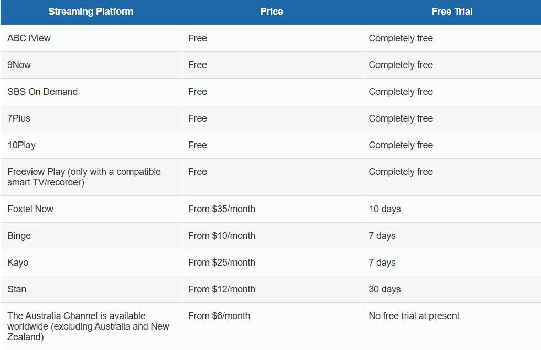Select the Stan cell
The width and height of the screenshot is (541, 350).
pyautogui.click(x=91, y=289)
